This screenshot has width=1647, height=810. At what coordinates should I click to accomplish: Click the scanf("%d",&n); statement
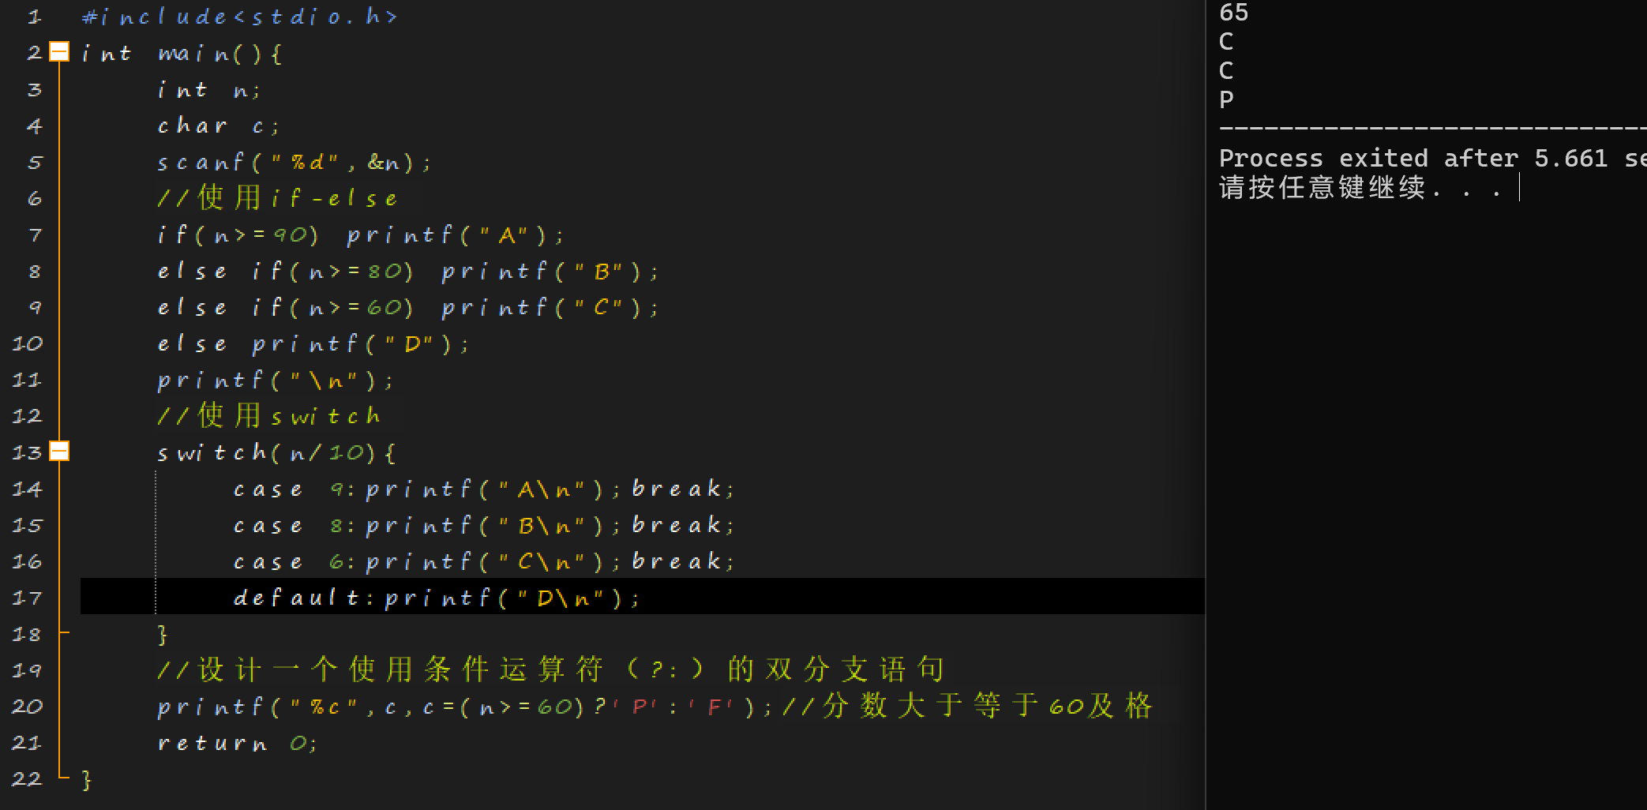(294, 163)
